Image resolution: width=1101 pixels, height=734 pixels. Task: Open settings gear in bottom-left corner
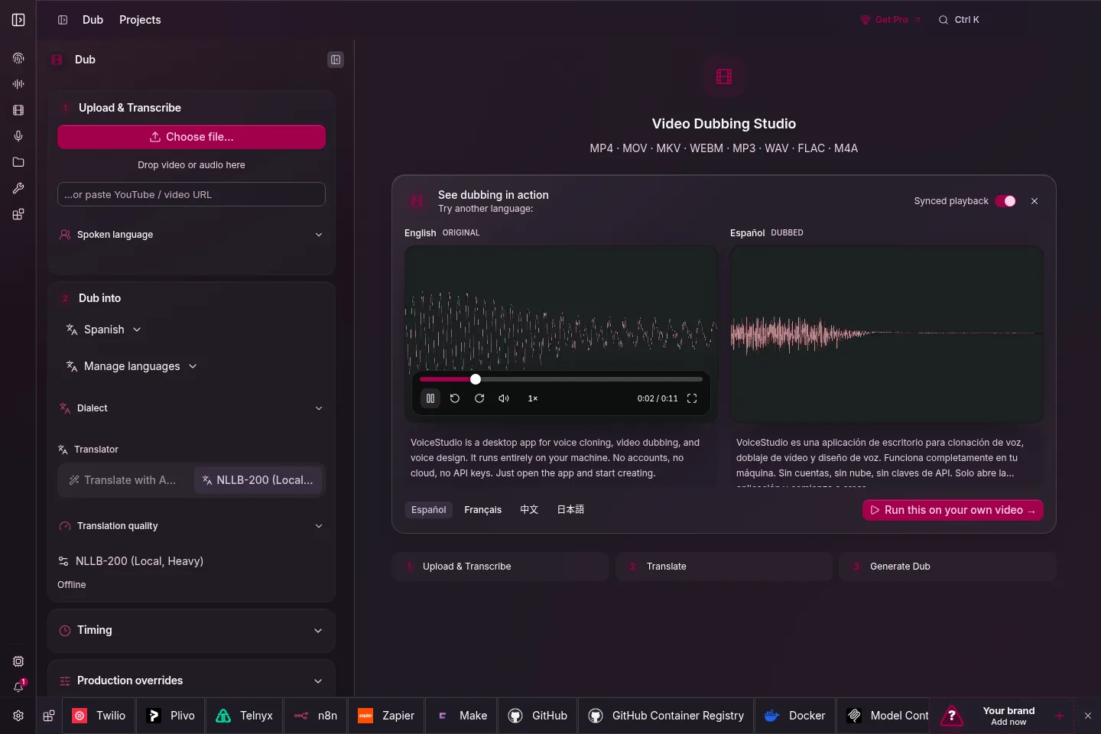coord(18,716)
